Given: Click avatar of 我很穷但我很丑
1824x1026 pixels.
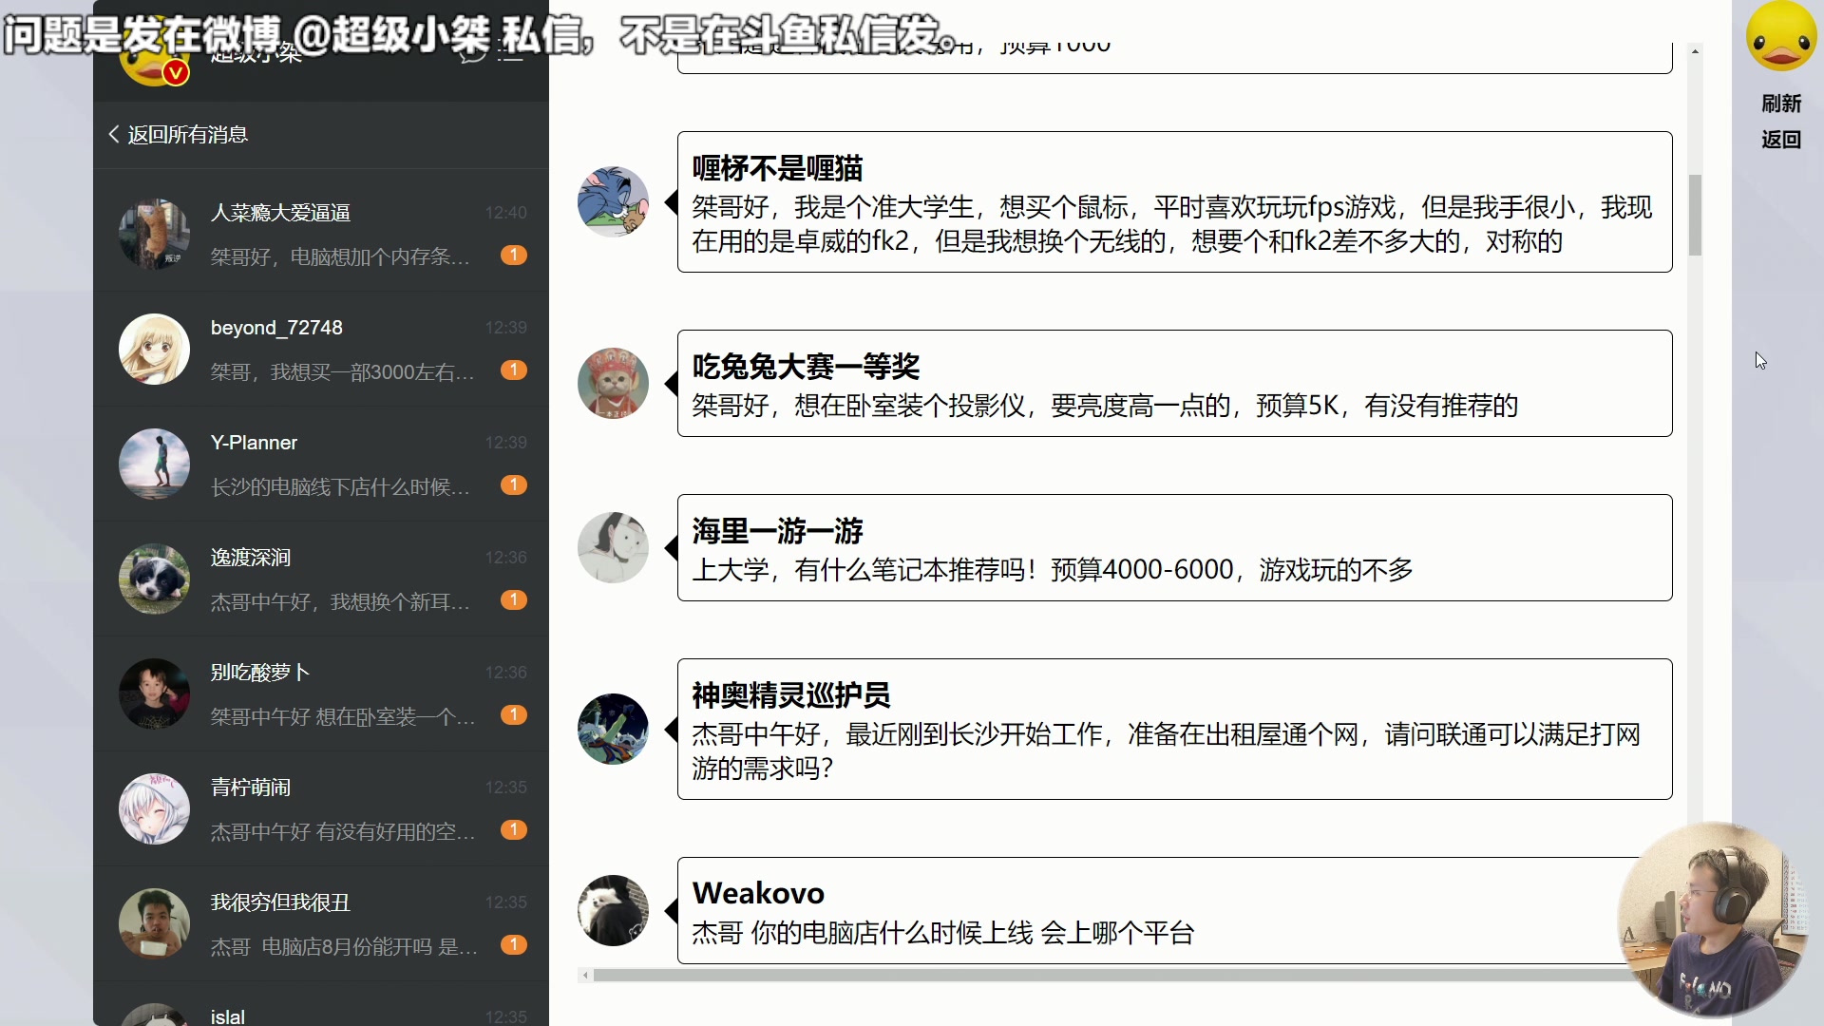Looking at the screenshot, I should (x=154, y=923).
